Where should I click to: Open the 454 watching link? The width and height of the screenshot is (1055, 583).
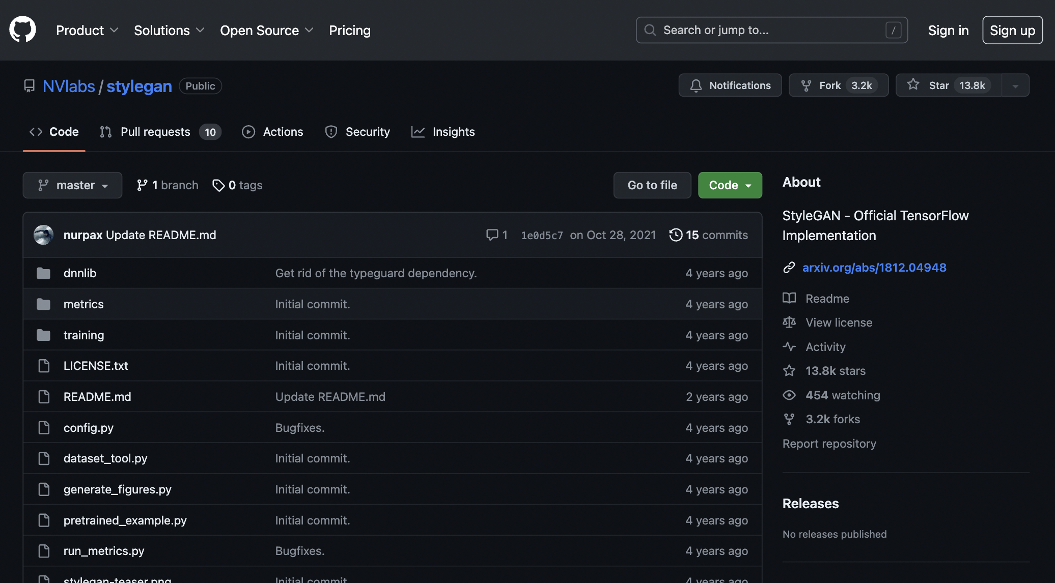843,395
